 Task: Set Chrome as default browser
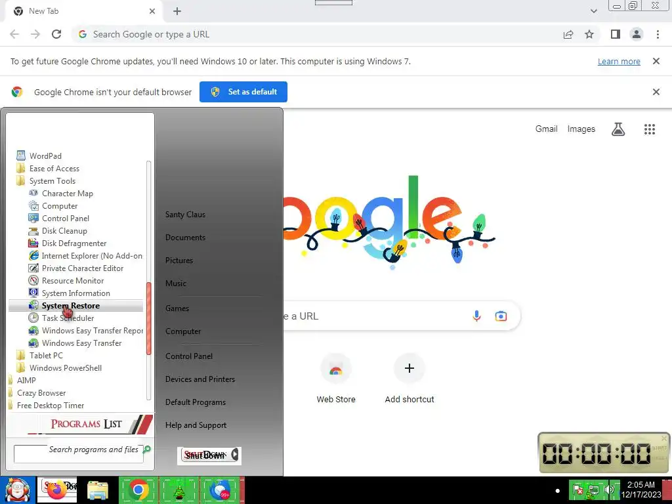click(243, 92)
